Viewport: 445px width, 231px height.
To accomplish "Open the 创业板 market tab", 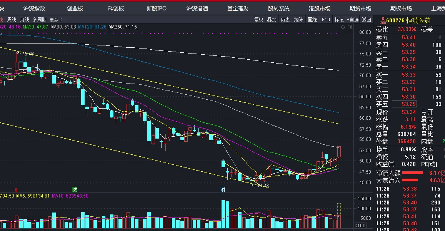I will click(x=75, y=8).
